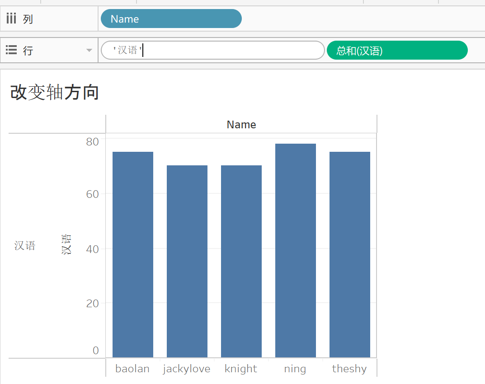Click the ning axis label
Image resolution: width=485 pixels, height=384 pixels.
click(x=295, y=369)
